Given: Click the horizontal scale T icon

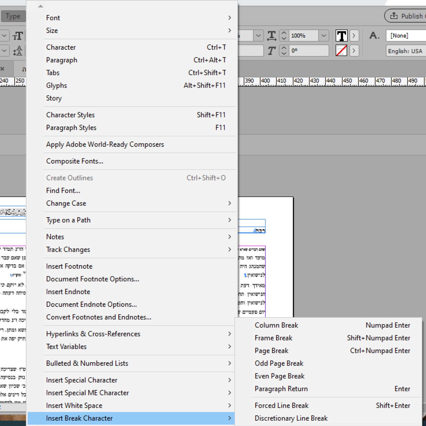Looking at the screenshot, I should click(x=271, y=36).
